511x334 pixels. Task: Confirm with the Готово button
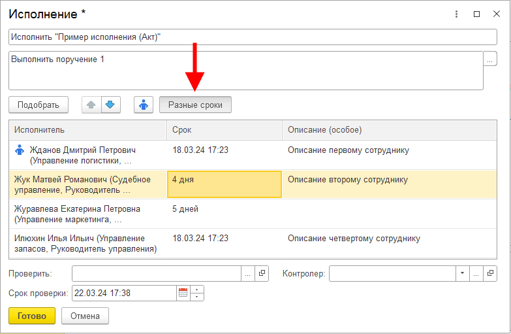[x=32, y=316]
